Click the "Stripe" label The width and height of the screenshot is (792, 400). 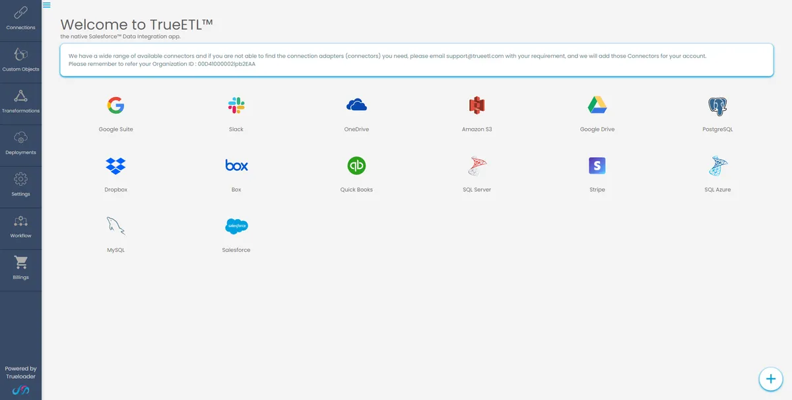click(x=597, y=189)
